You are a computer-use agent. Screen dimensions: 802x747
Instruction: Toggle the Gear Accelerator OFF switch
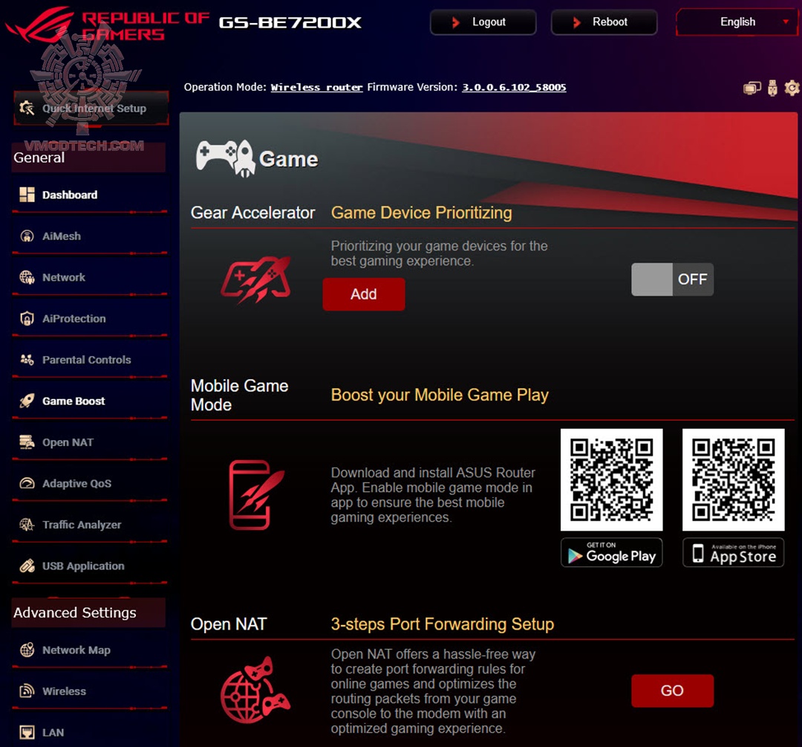point(672,279)
